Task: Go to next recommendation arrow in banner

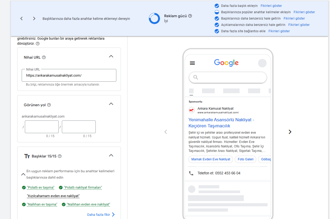Action: tap(34, 18)
